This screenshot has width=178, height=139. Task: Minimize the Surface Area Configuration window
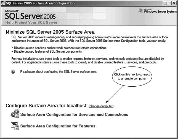164,3
